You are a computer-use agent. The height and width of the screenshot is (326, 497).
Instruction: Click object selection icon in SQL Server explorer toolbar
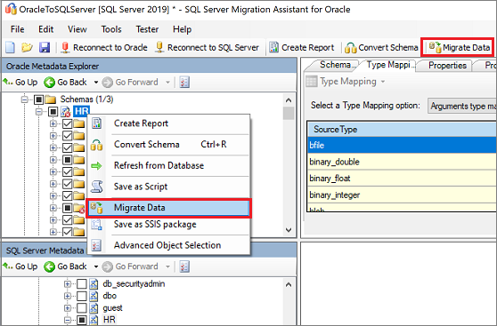point(184,266)
